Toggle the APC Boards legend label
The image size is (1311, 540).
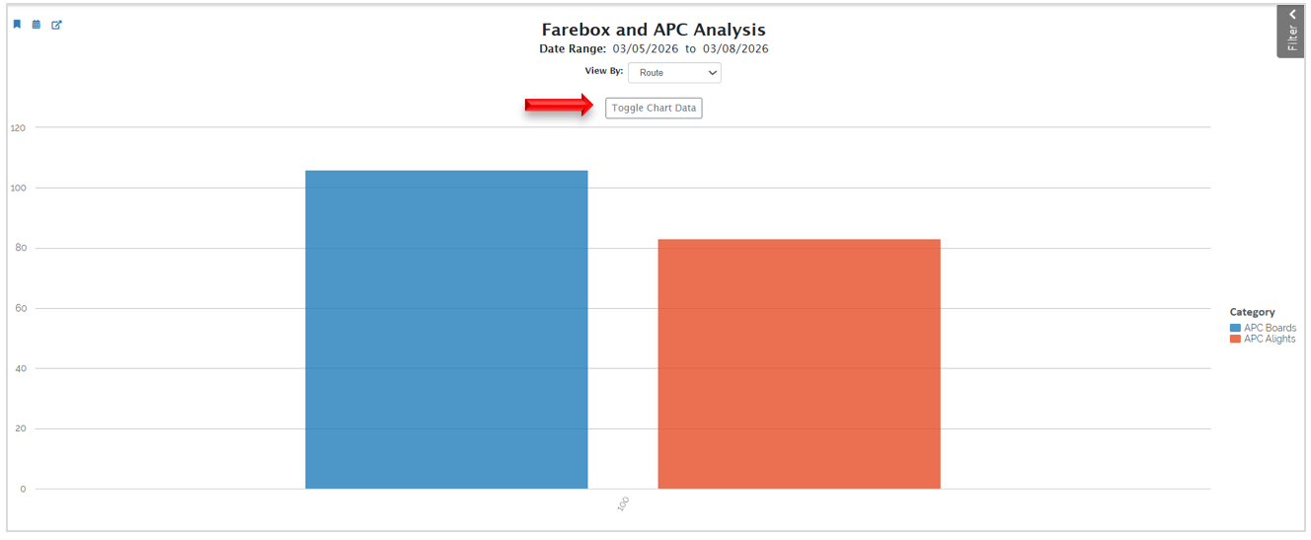pyautogui.click(x=1270, y=328)
